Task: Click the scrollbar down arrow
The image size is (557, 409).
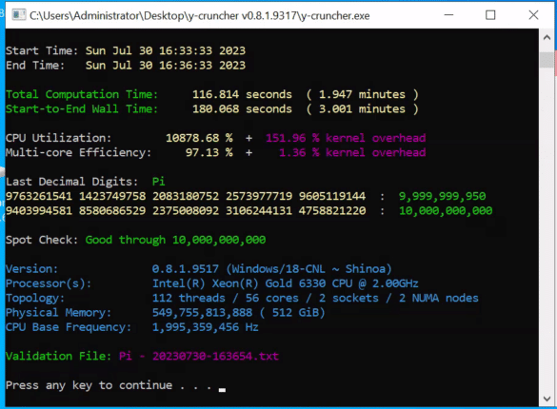Action: coord(547,399)
